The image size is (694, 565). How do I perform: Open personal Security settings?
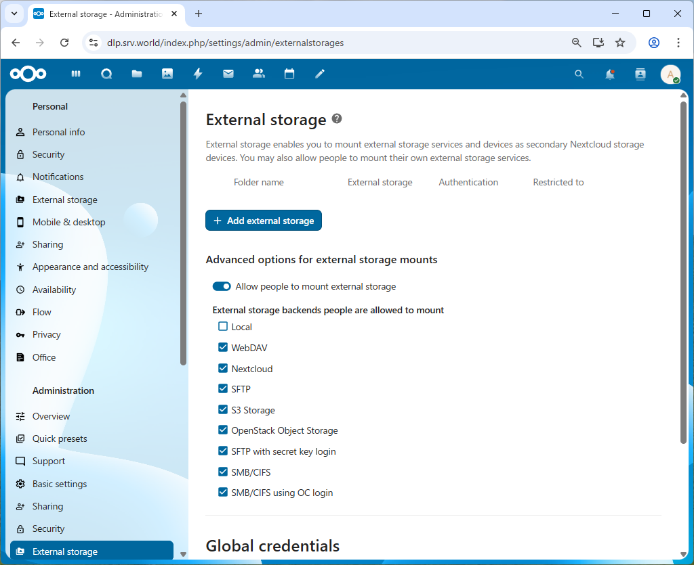coord(91,154)
